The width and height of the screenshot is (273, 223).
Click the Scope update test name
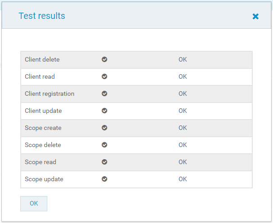[44, 179]
